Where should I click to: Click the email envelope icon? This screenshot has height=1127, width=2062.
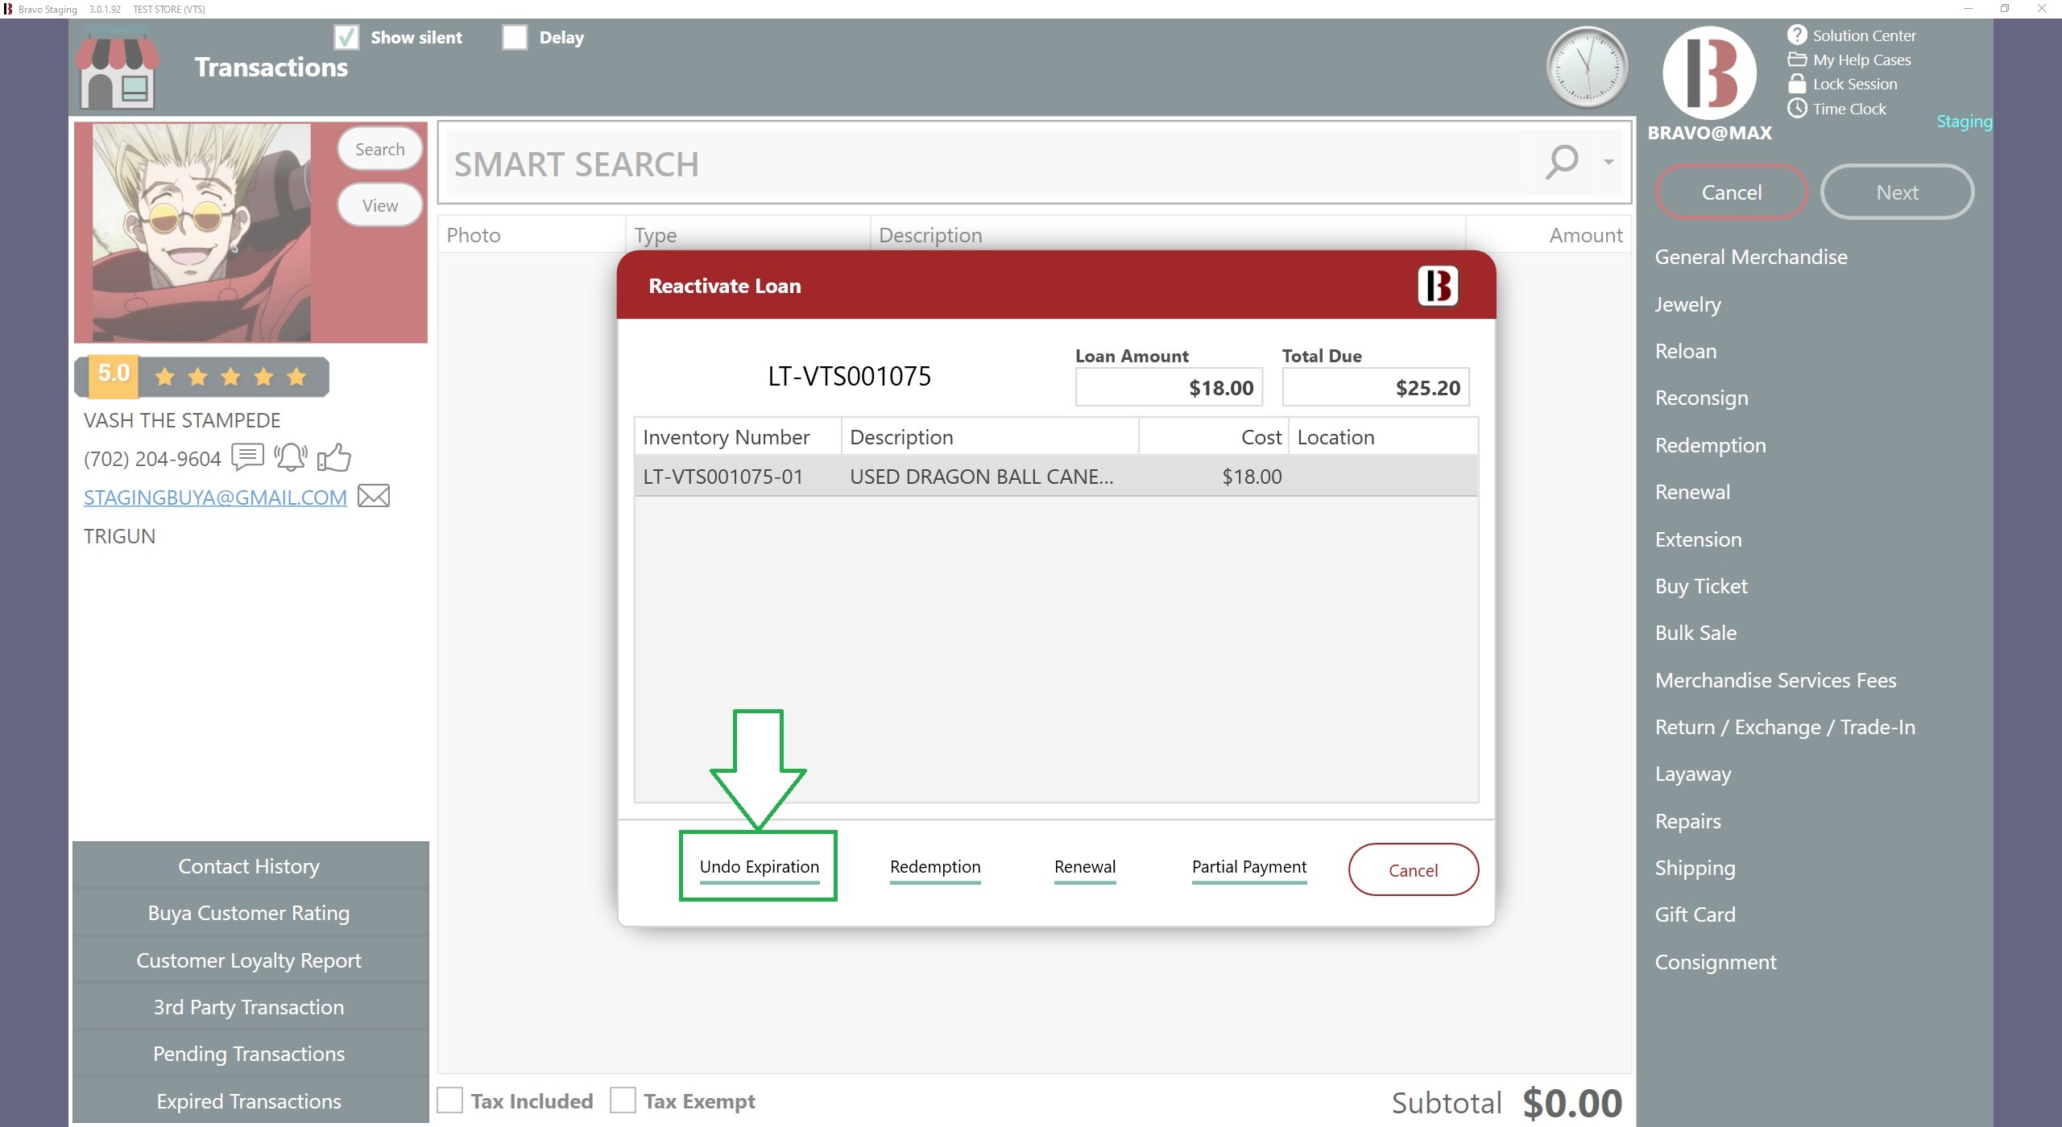373,496
